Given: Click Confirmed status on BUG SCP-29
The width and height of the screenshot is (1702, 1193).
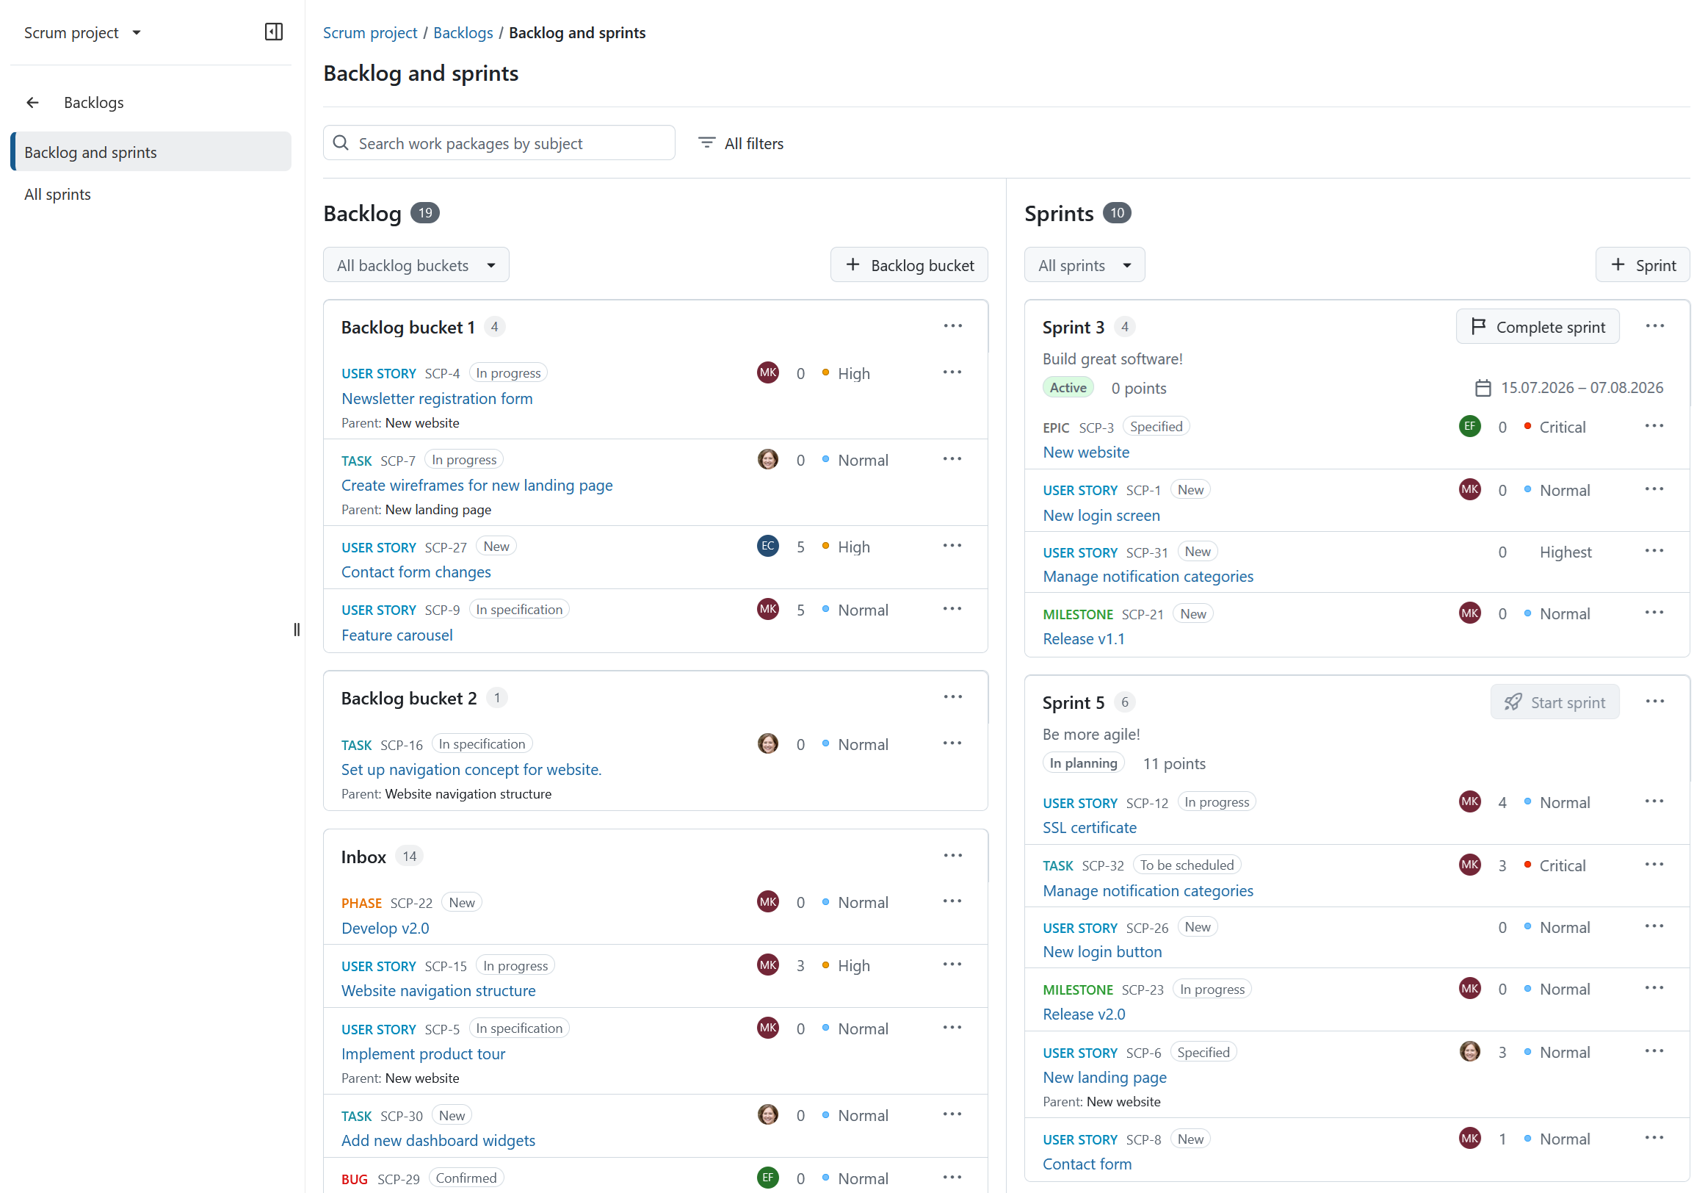Looking at the screenshot, I should (466, 1178).
